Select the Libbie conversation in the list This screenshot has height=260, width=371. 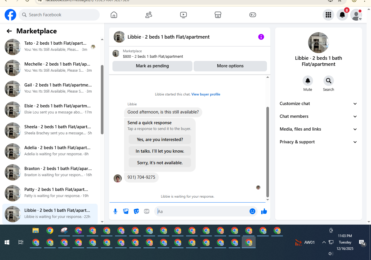(x=50, y=214)
